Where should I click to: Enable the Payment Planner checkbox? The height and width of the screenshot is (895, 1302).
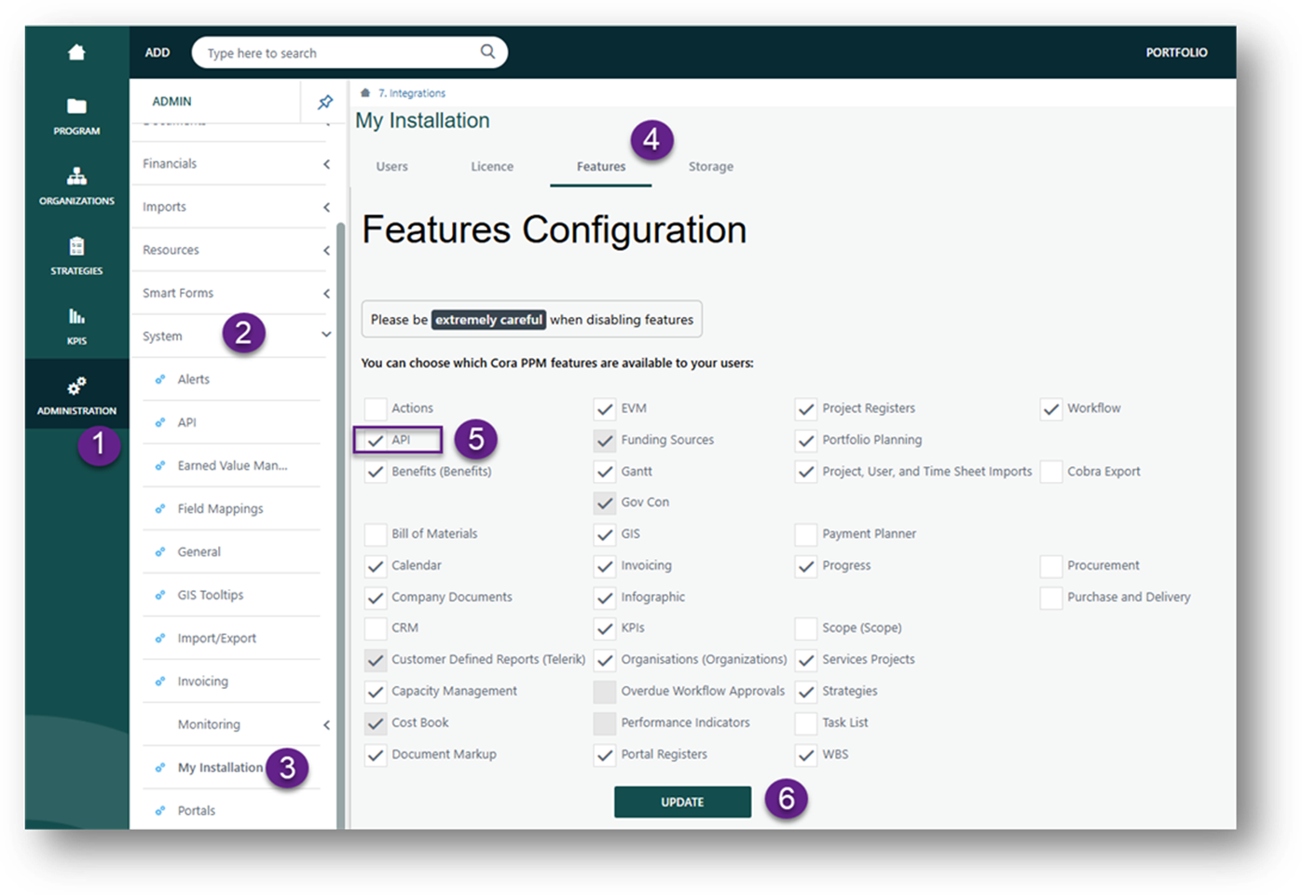[806, 534]
